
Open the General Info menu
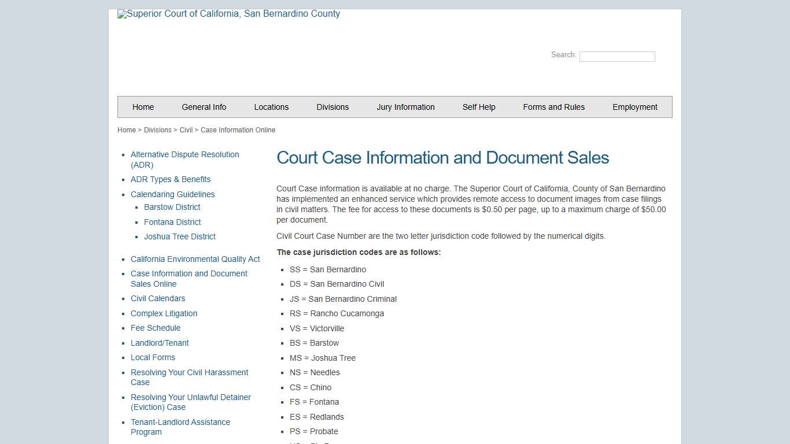tap(204, 107)
